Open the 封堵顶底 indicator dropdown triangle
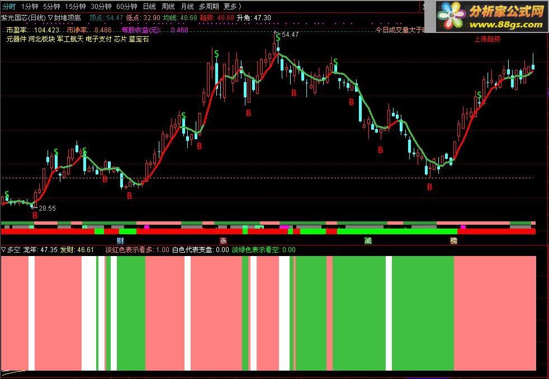Screen dimensions: 549x379 pyautogui.click(x=50, y=17)
